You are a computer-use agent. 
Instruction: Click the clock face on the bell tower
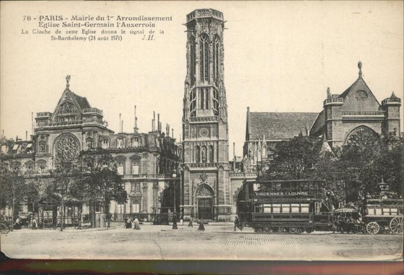click(204, 132)
